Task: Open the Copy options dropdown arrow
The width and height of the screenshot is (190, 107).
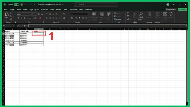Action: [14, 16]
